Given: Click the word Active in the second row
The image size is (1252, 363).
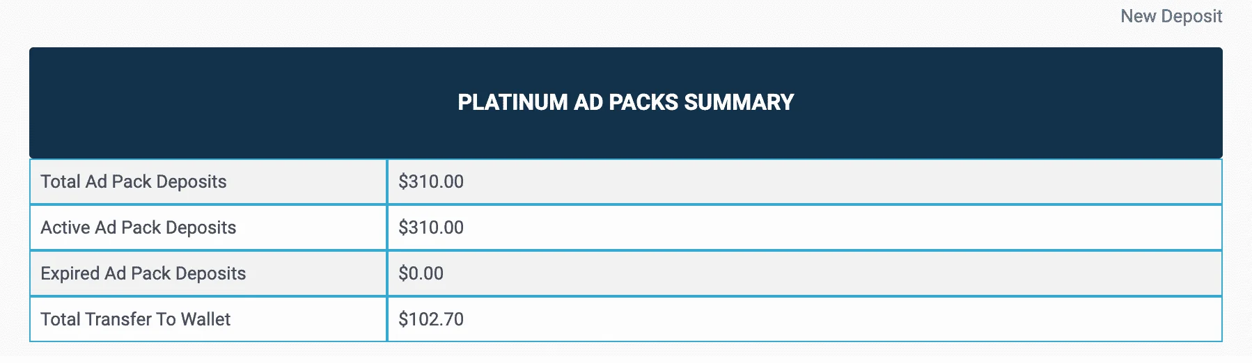Looking at the screenshot, I should click(65, 227).
